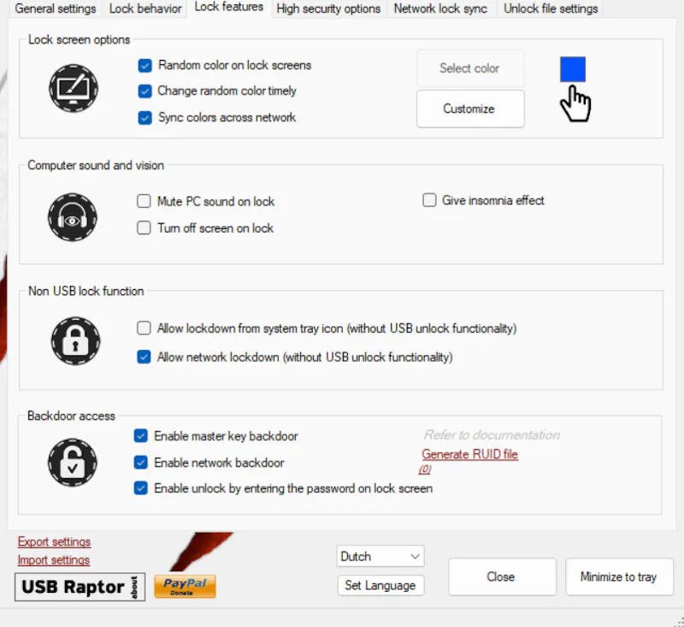
Task: Enable Mute PC sound on lock
Action: tap(144, 202)
